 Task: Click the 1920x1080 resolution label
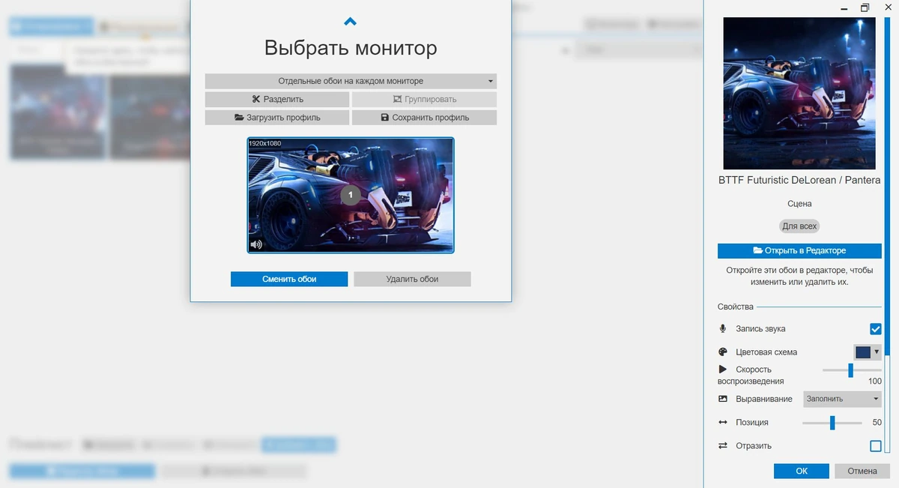[x=265, y=143]
